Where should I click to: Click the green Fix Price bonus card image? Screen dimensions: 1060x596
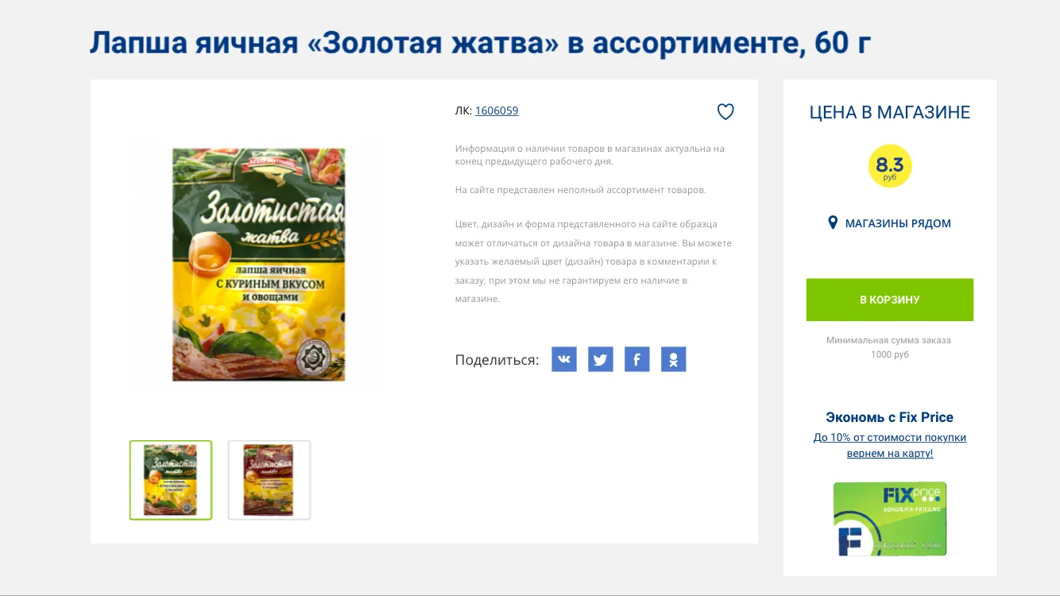click(890, 519)
